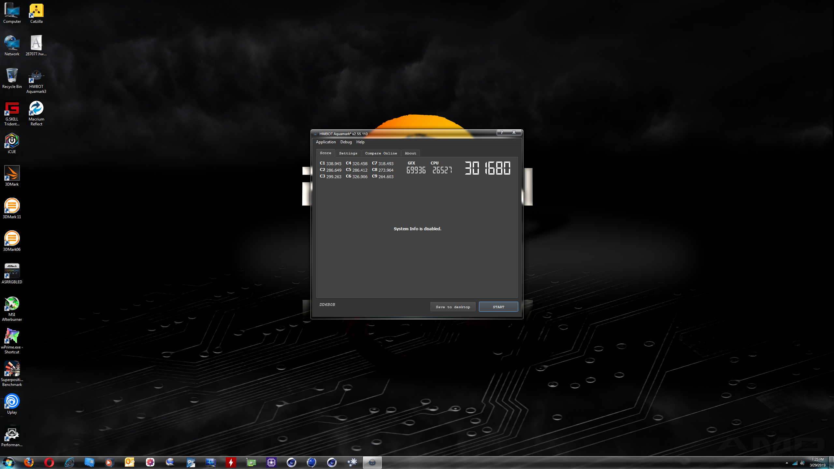
Task: Click the C7 318.493 result
Action: [382, 163]
